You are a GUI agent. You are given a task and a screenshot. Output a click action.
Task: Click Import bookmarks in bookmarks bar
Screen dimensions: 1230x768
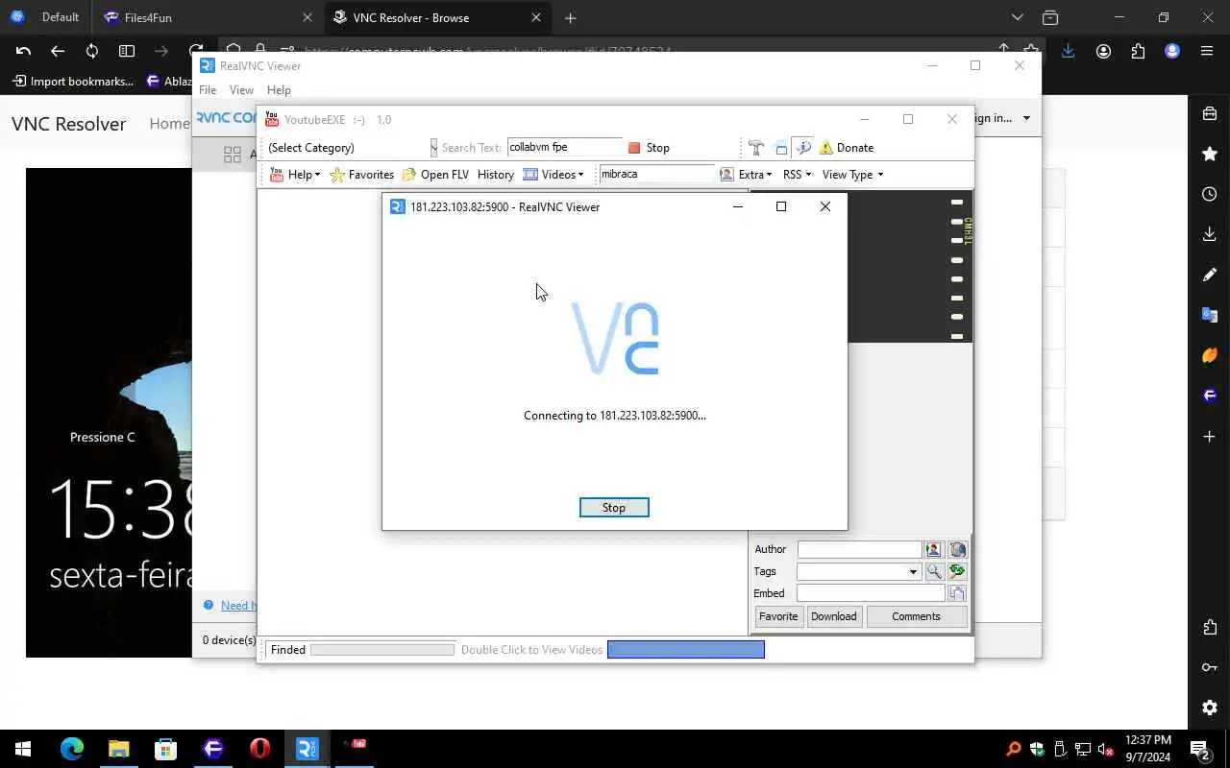73,82
